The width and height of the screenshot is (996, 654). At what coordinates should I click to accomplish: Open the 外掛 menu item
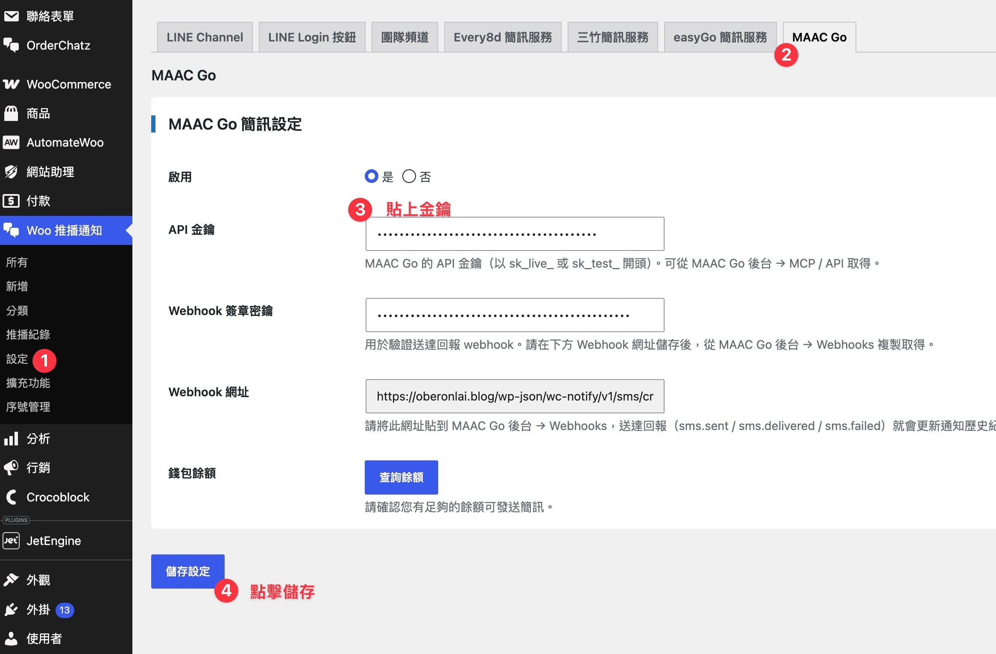[66, 610]
